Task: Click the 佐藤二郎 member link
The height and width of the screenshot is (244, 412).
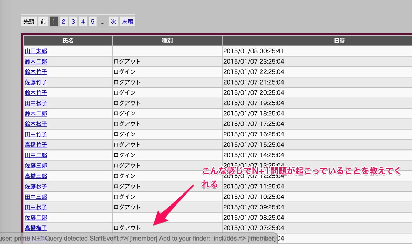Action: coord(36,218)
